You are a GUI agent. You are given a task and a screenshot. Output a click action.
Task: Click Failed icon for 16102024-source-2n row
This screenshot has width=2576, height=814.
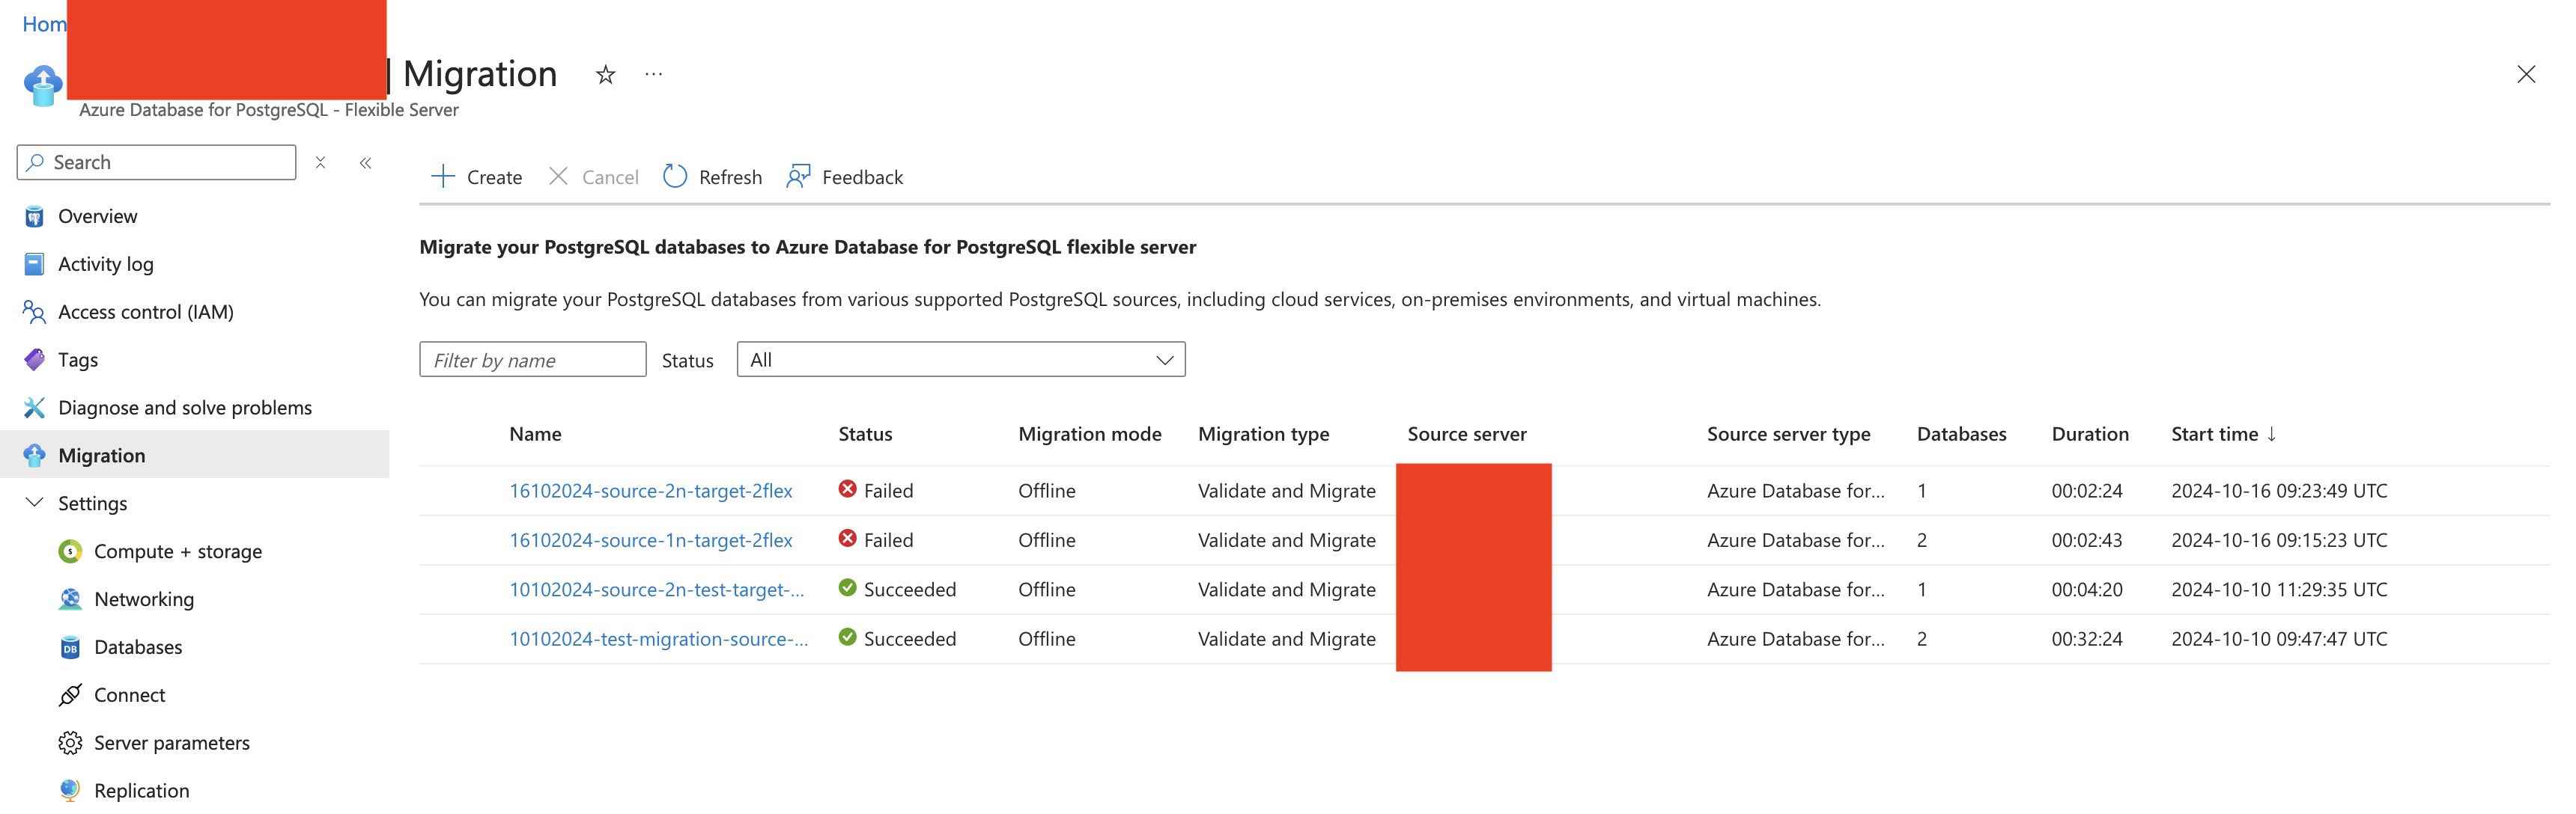click(x=847, y=489)
